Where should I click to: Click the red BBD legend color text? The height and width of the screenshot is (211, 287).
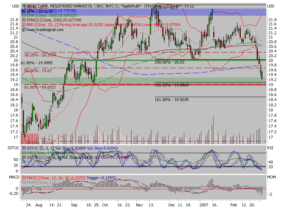pyautogui.click(x=37, y=24)
